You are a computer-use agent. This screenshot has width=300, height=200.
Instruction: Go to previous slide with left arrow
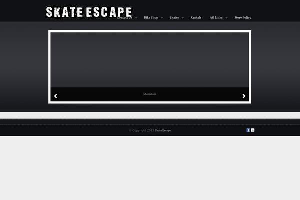click(55, 96)
